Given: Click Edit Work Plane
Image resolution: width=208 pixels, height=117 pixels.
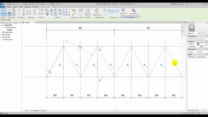Looking at the screenshot, I should tap(97, 12).
